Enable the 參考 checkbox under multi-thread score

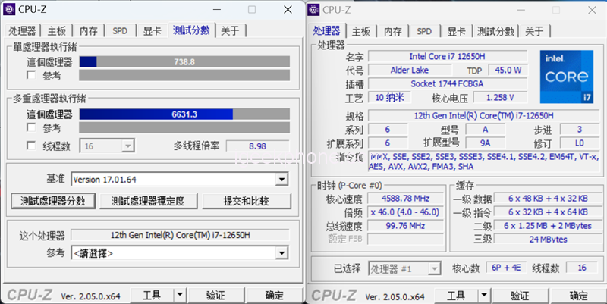[x=31, y=128]
